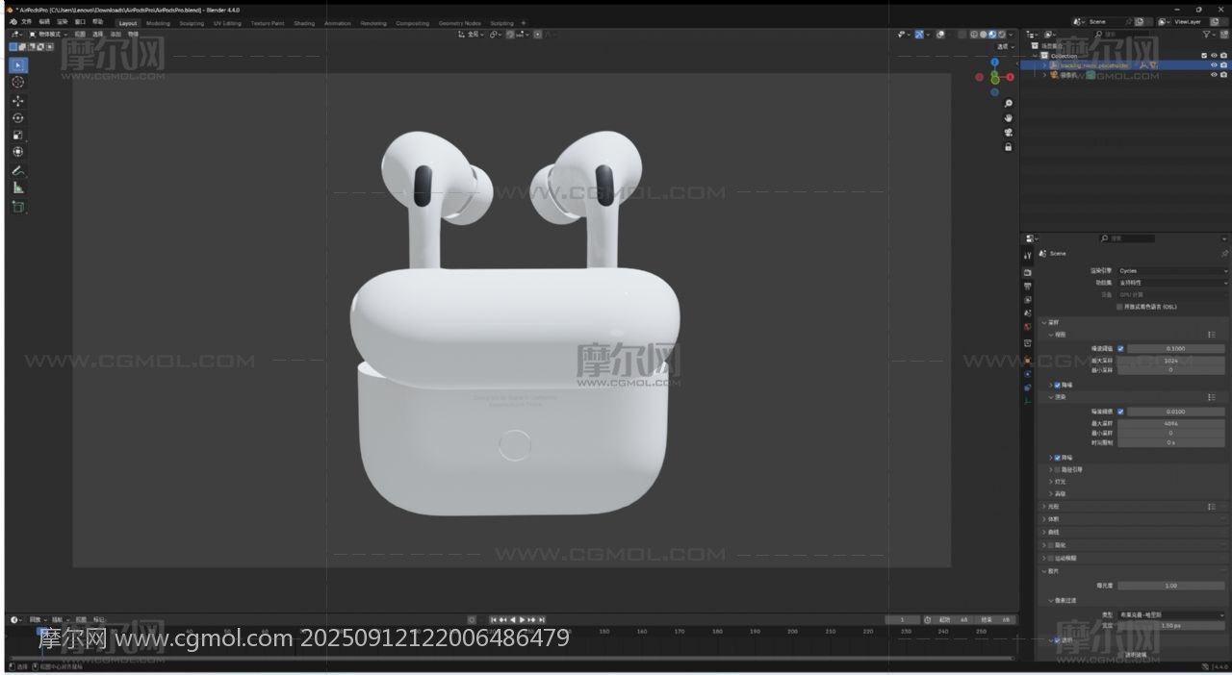
Task: Pin the Scene properties panel
Action: point(1224,254)
